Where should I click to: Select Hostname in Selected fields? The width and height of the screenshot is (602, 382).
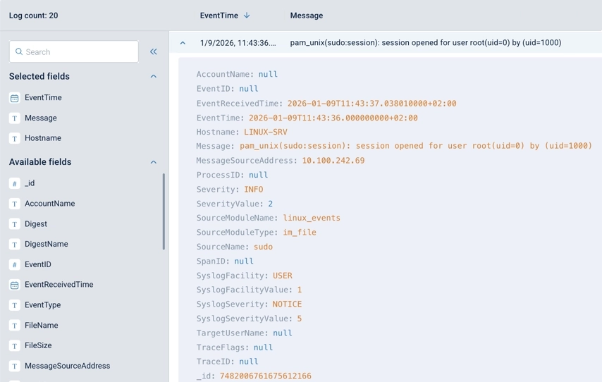(x=43, y=138)
